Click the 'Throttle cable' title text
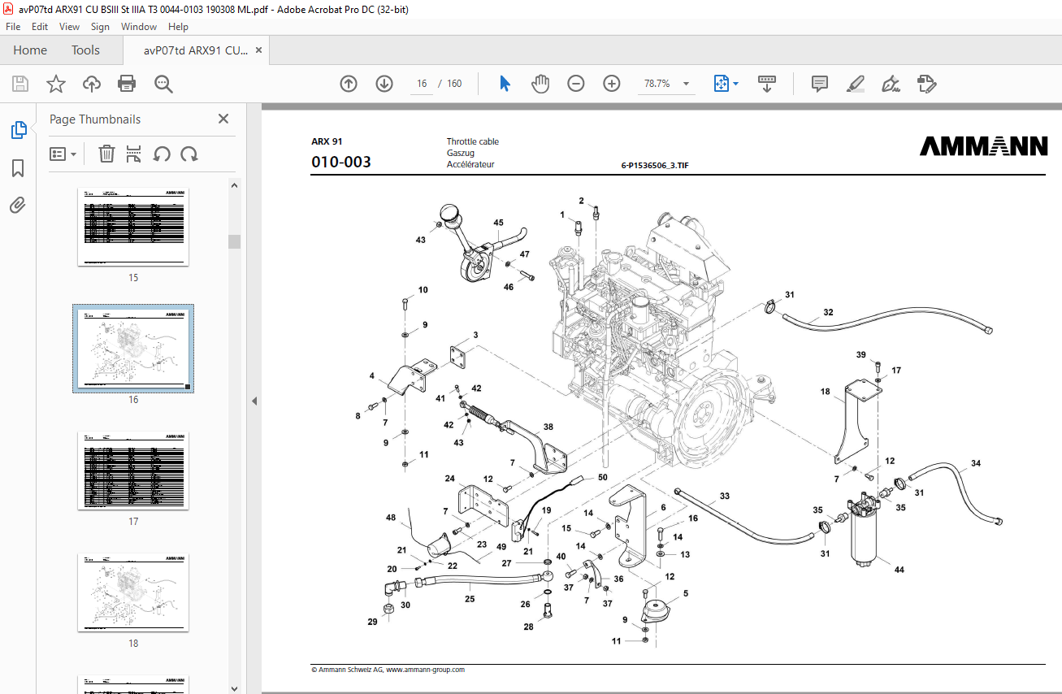 tap(473, 141)
